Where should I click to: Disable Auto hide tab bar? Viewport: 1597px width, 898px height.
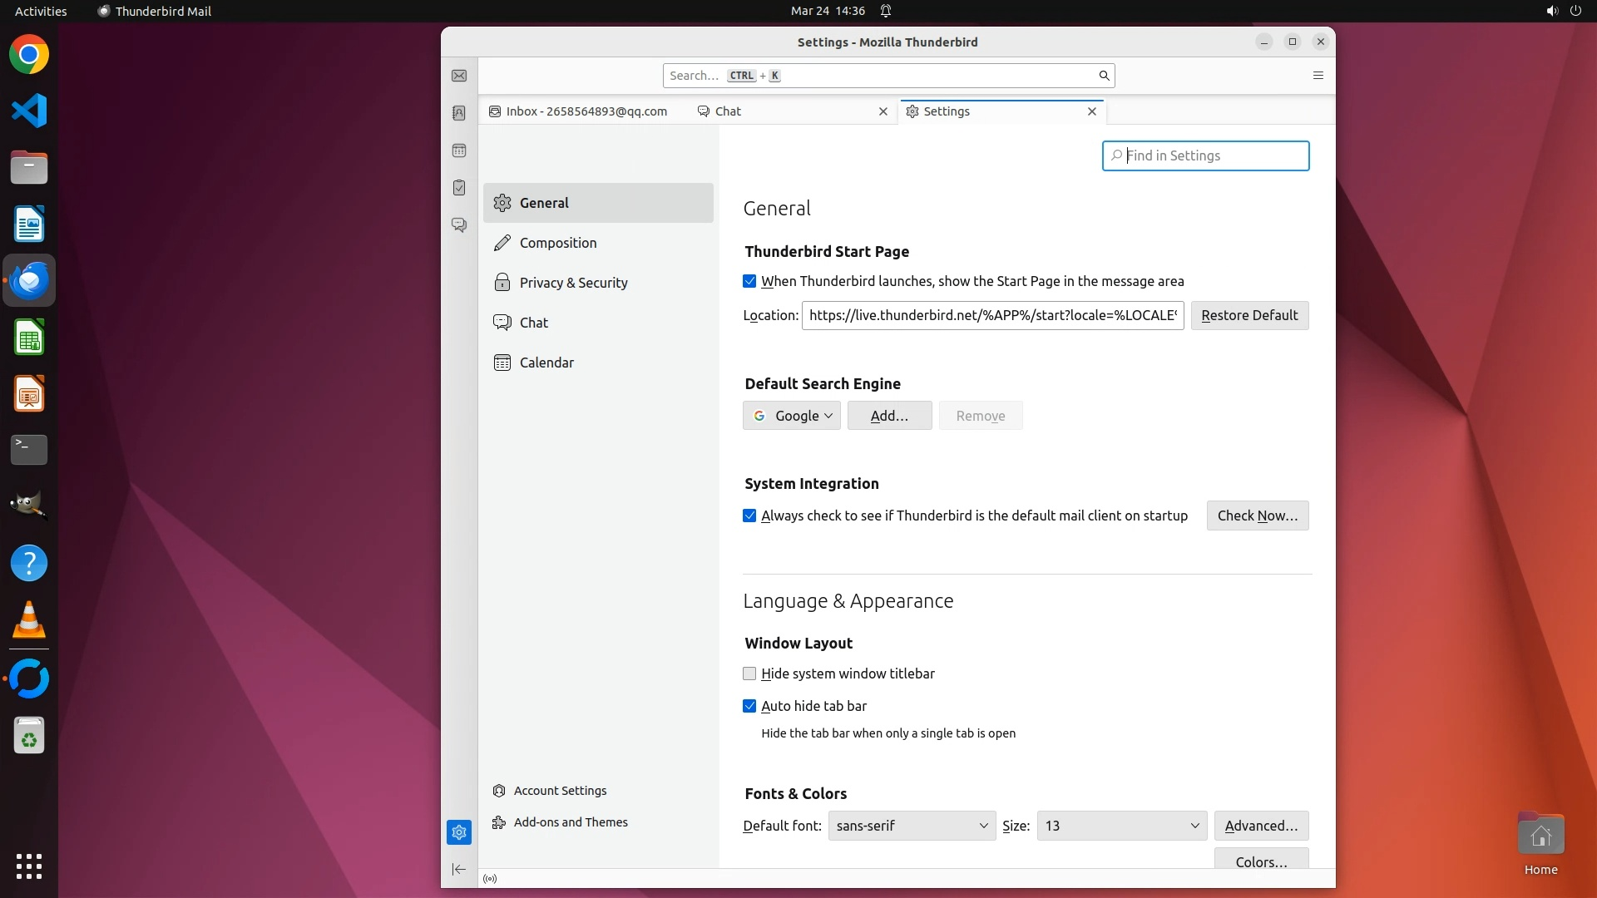749,706
